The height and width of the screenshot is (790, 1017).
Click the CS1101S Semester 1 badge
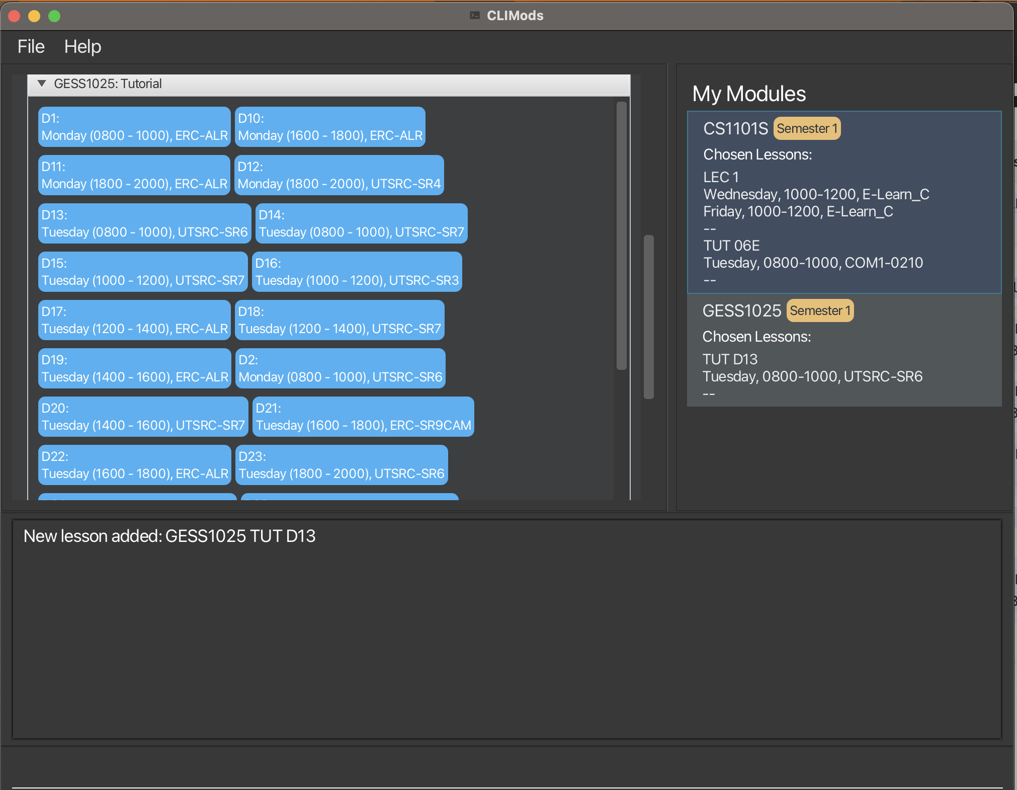click(806, 128)
